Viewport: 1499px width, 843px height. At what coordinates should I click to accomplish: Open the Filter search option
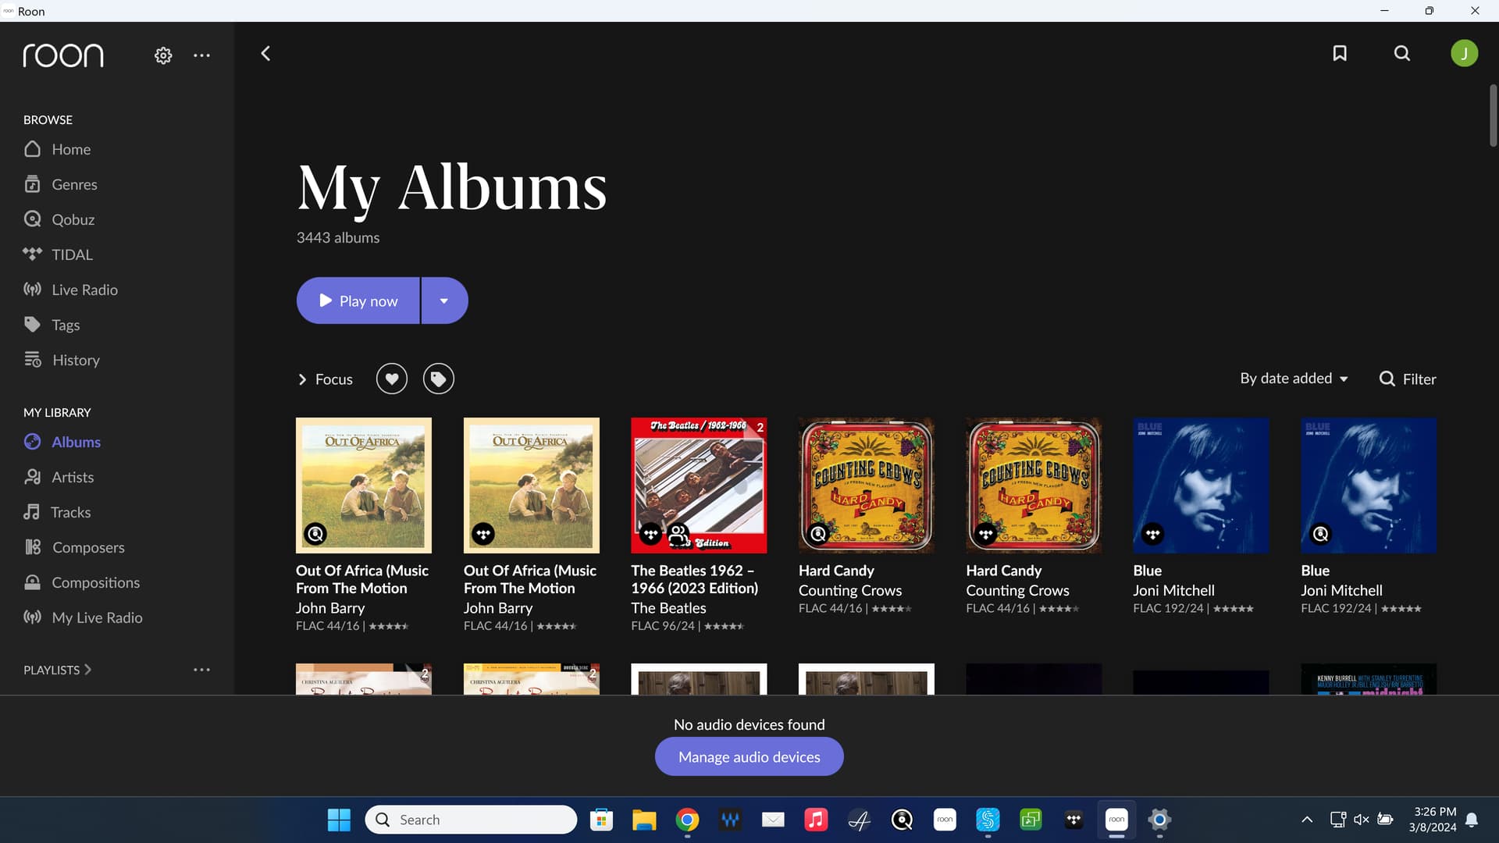1408,379
